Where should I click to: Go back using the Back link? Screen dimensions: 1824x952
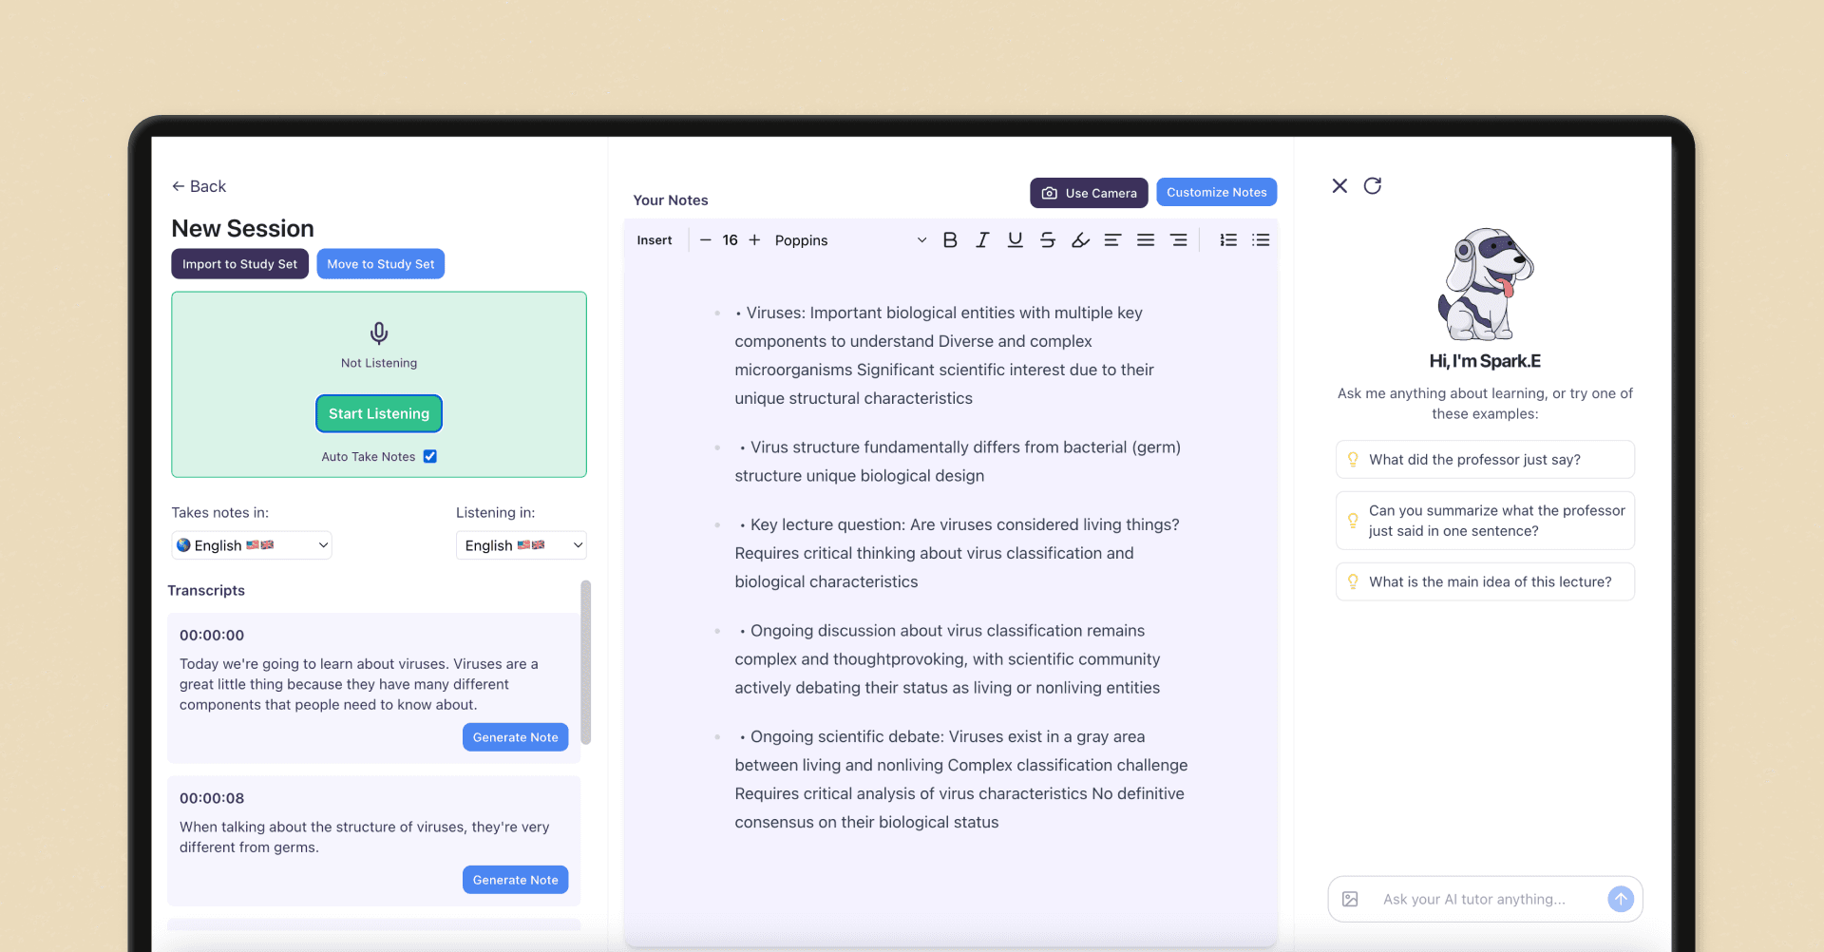199,186
